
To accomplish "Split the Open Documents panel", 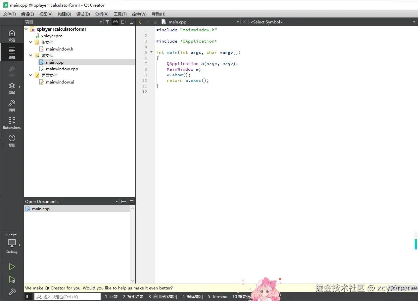I will (123, 201).
